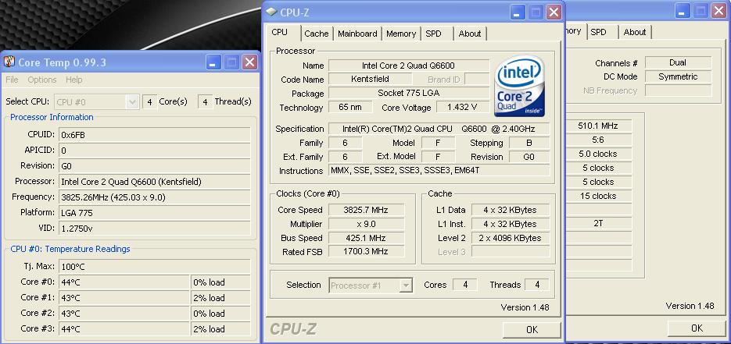Image resolution: width=731 pixels, height=344 pixels.
Task: Click the Level 2 cache value 2 x 4096 KBytes
Action: coord(511,238)
